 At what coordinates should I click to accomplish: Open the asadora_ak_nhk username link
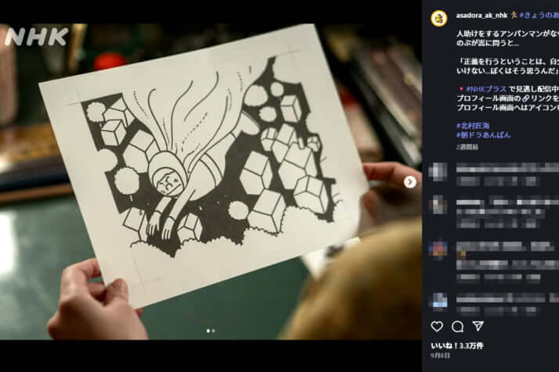[x=481, y=15]
